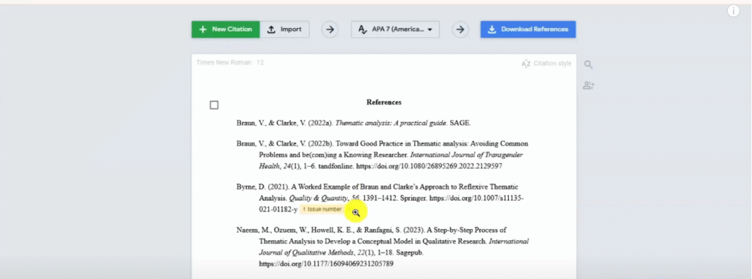Click the arrow icon before Download References
This screenshot has height=279, width=752.
click(x=460, y=29)
